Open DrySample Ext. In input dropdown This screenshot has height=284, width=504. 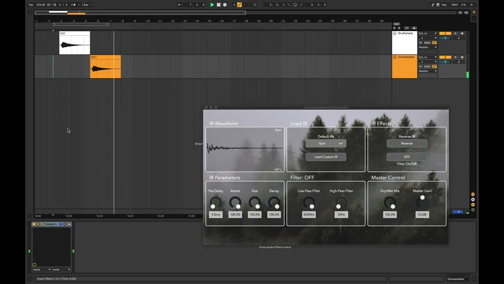tap(428, 33)
